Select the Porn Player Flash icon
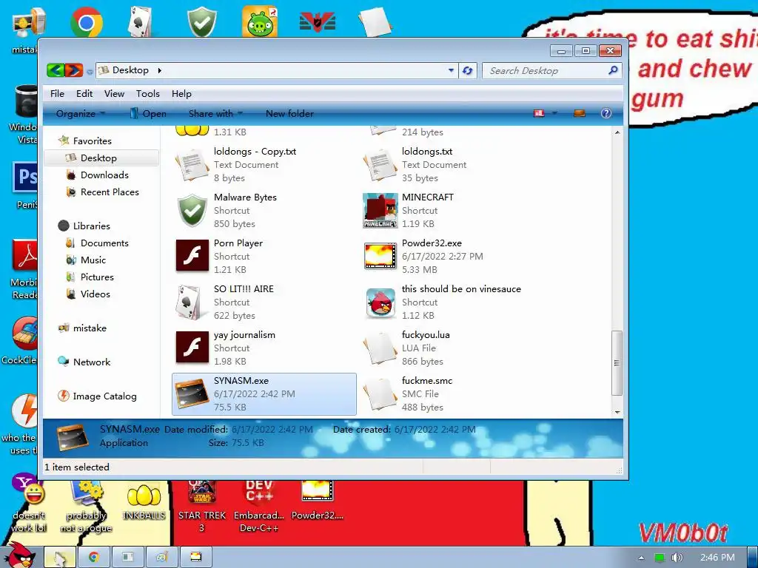The height and width of the screenshot is (568, 758). (192, 256)
